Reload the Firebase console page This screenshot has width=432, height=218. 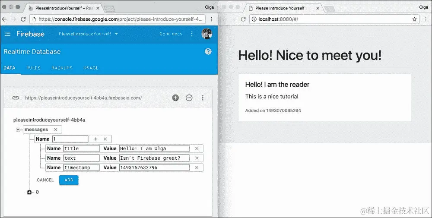[x=23, y=19]
